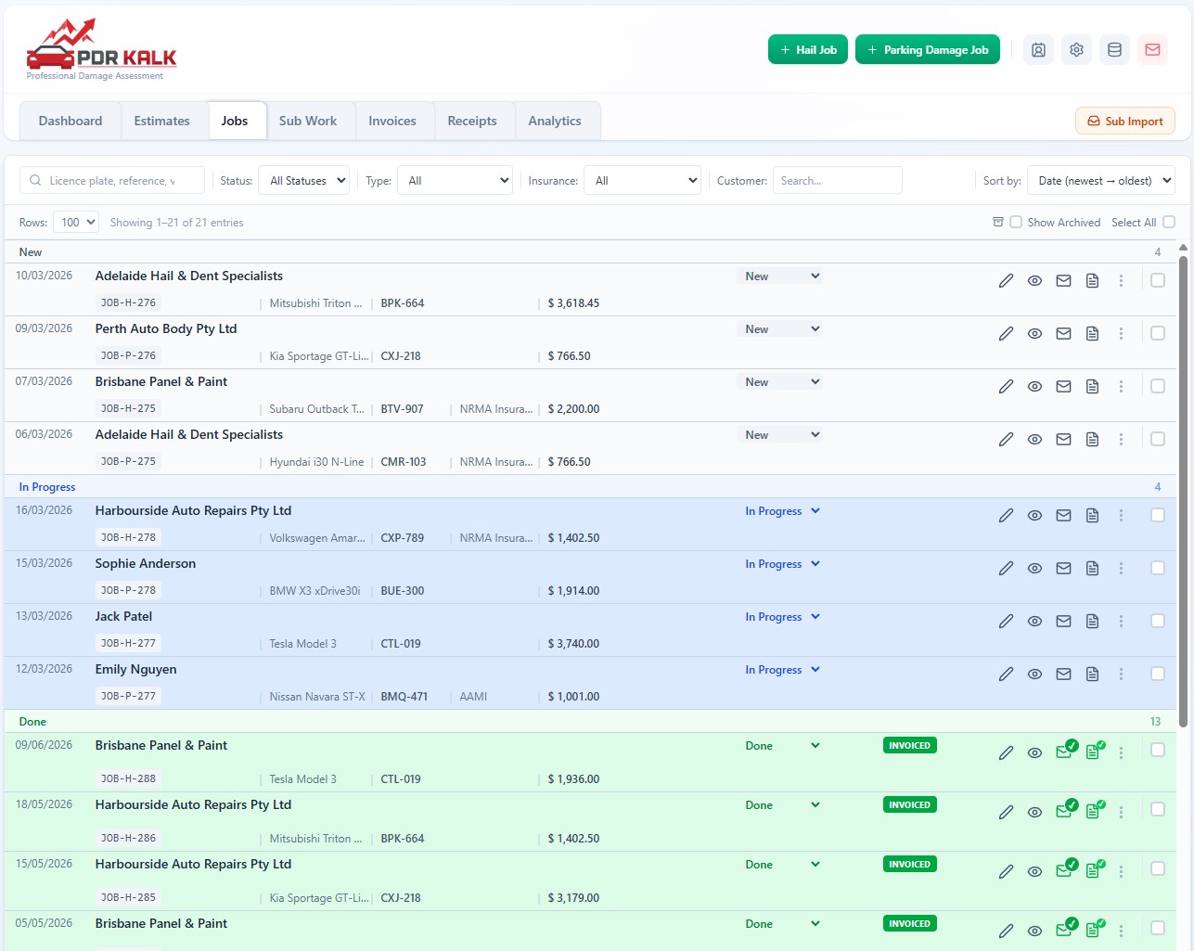The image size is (1194, 951).
Task: Email Emily Nguyen's job via the envelope icon
Action: 1063,675
